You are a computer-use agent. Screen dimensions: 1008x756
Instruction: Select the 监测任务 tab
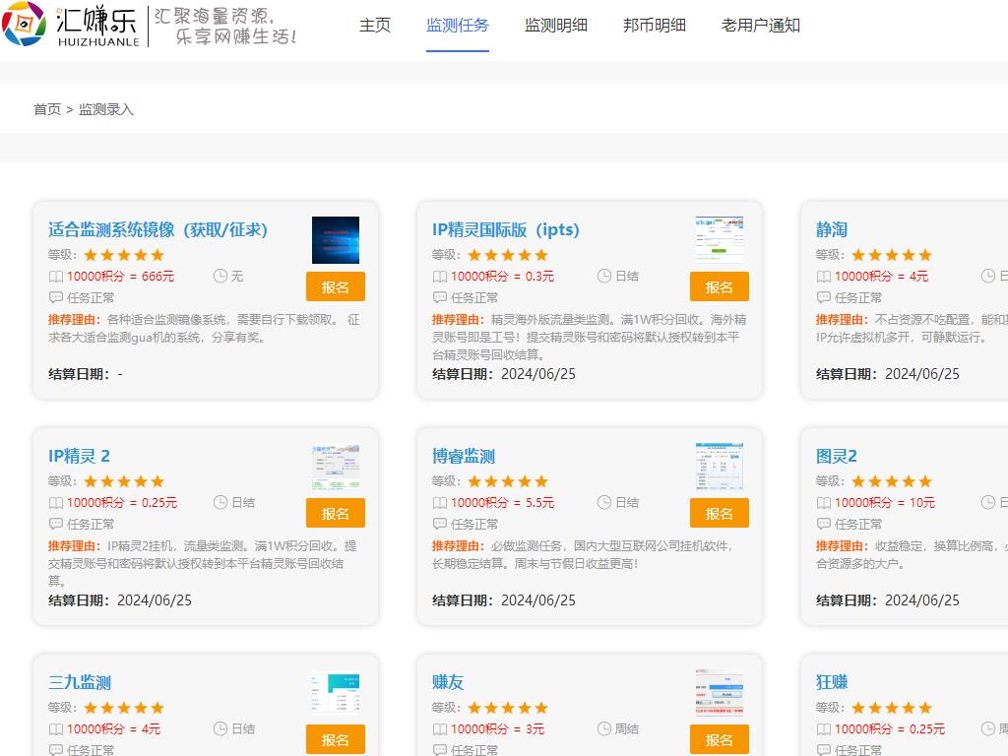pyautogui.click(x=458, y=25)
